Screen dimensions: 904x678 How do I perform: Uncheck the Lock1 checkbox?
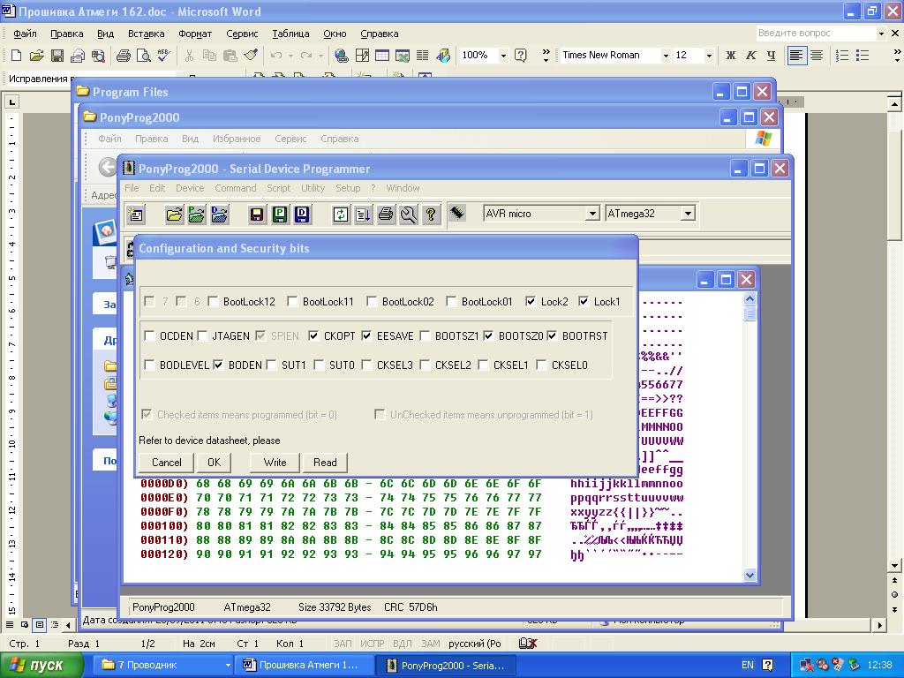[x=584, y=302]
